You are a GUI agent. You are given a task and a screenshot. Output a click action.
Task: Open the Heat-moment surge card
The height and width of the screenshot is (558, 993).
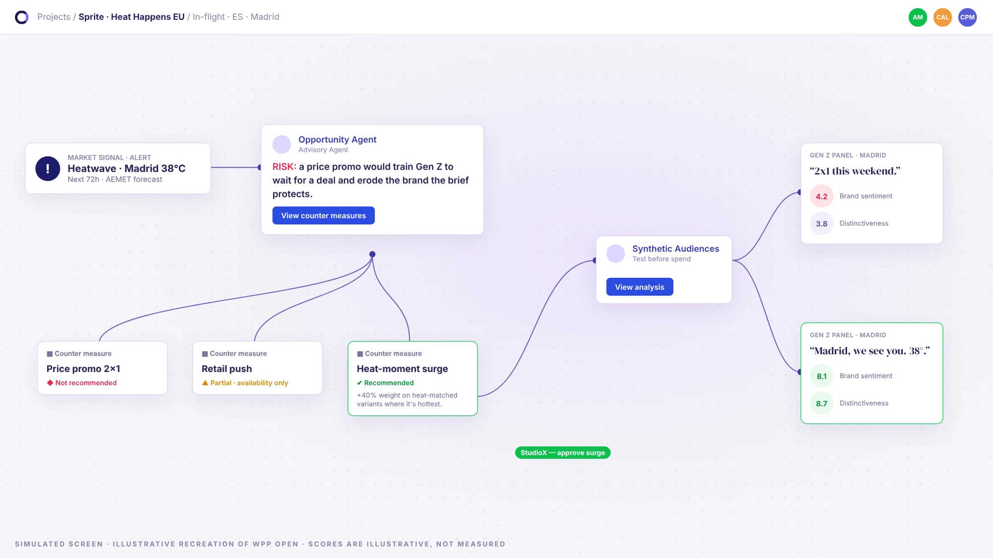click(413, 378)
